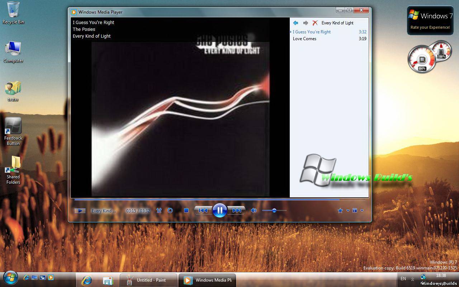
Task: Click the seek progress bar
Action: click(220, 199)
